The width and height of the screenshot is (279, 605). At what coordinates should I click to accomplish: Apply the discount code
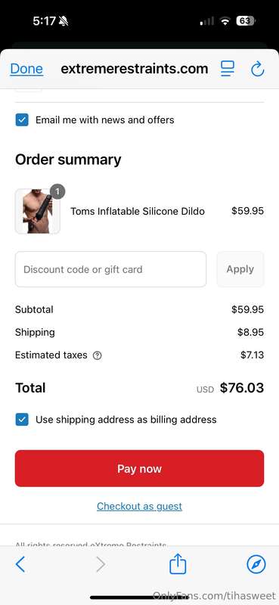coord(240,269)
